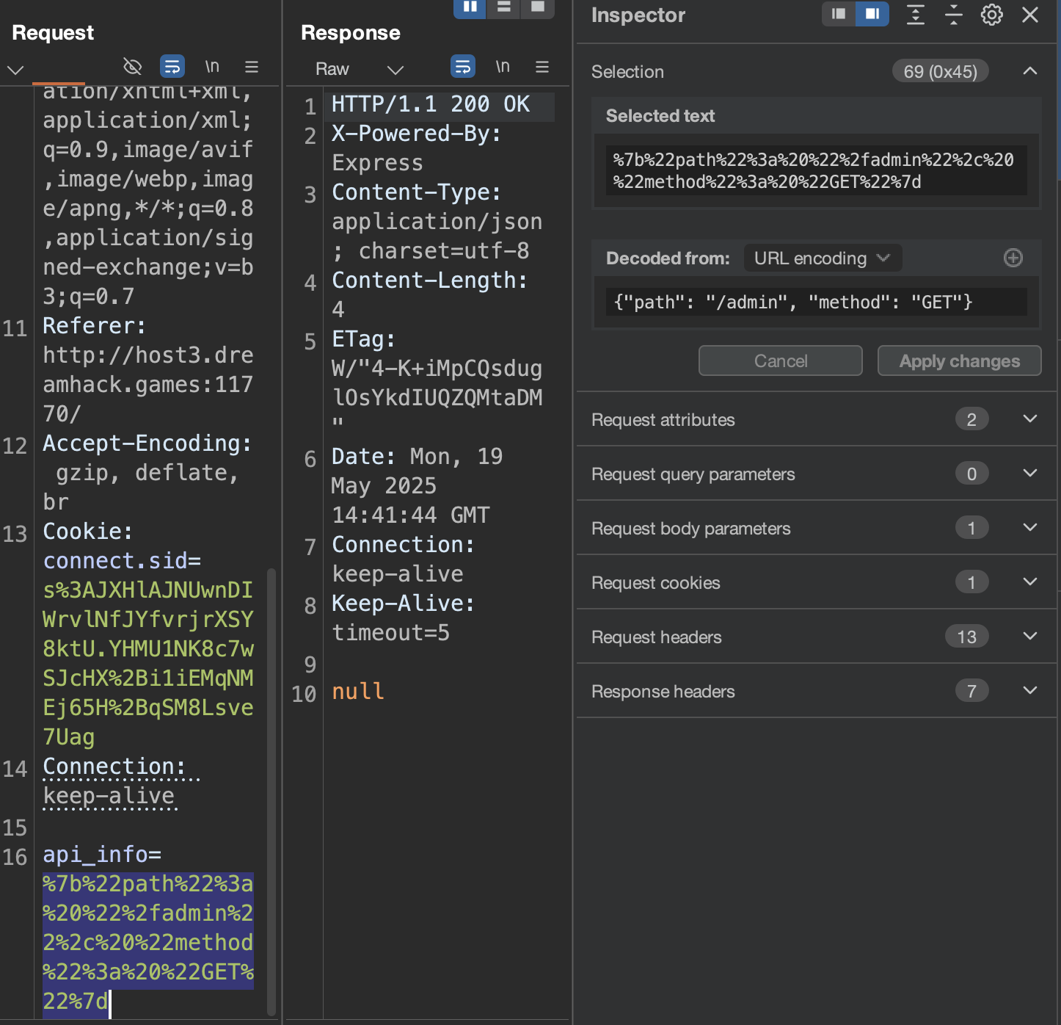Open hamburger menu in Request pane
Screen dimensions: 1061x1025
(x=252, y=68)
